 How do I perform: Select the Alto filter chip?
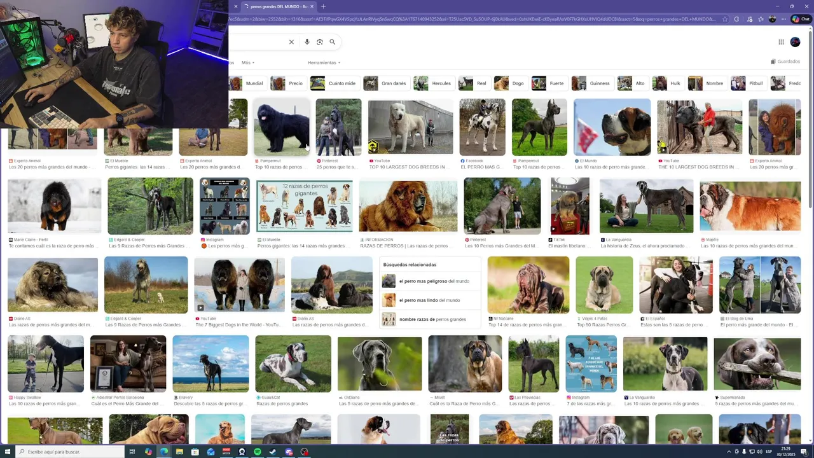(632, 83)
